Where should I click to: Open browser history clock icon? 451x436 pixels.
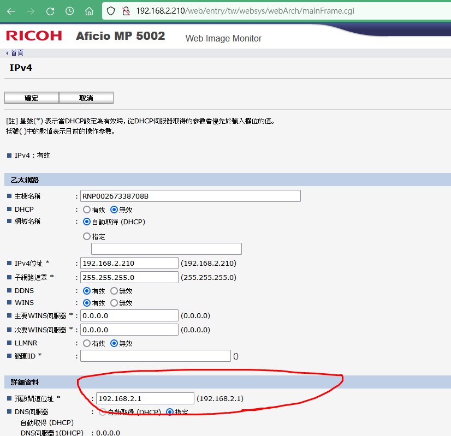click(x=70, y=11)
